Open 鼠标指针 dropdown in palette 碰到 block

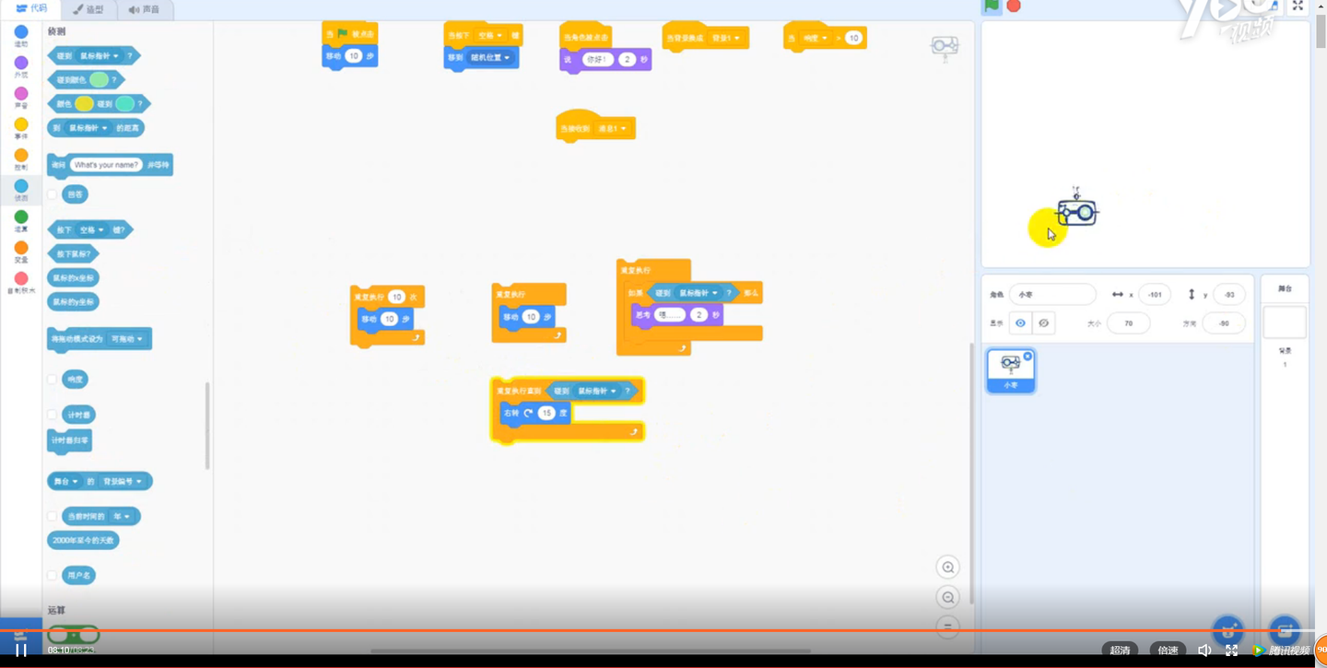(x=99, y=56)
